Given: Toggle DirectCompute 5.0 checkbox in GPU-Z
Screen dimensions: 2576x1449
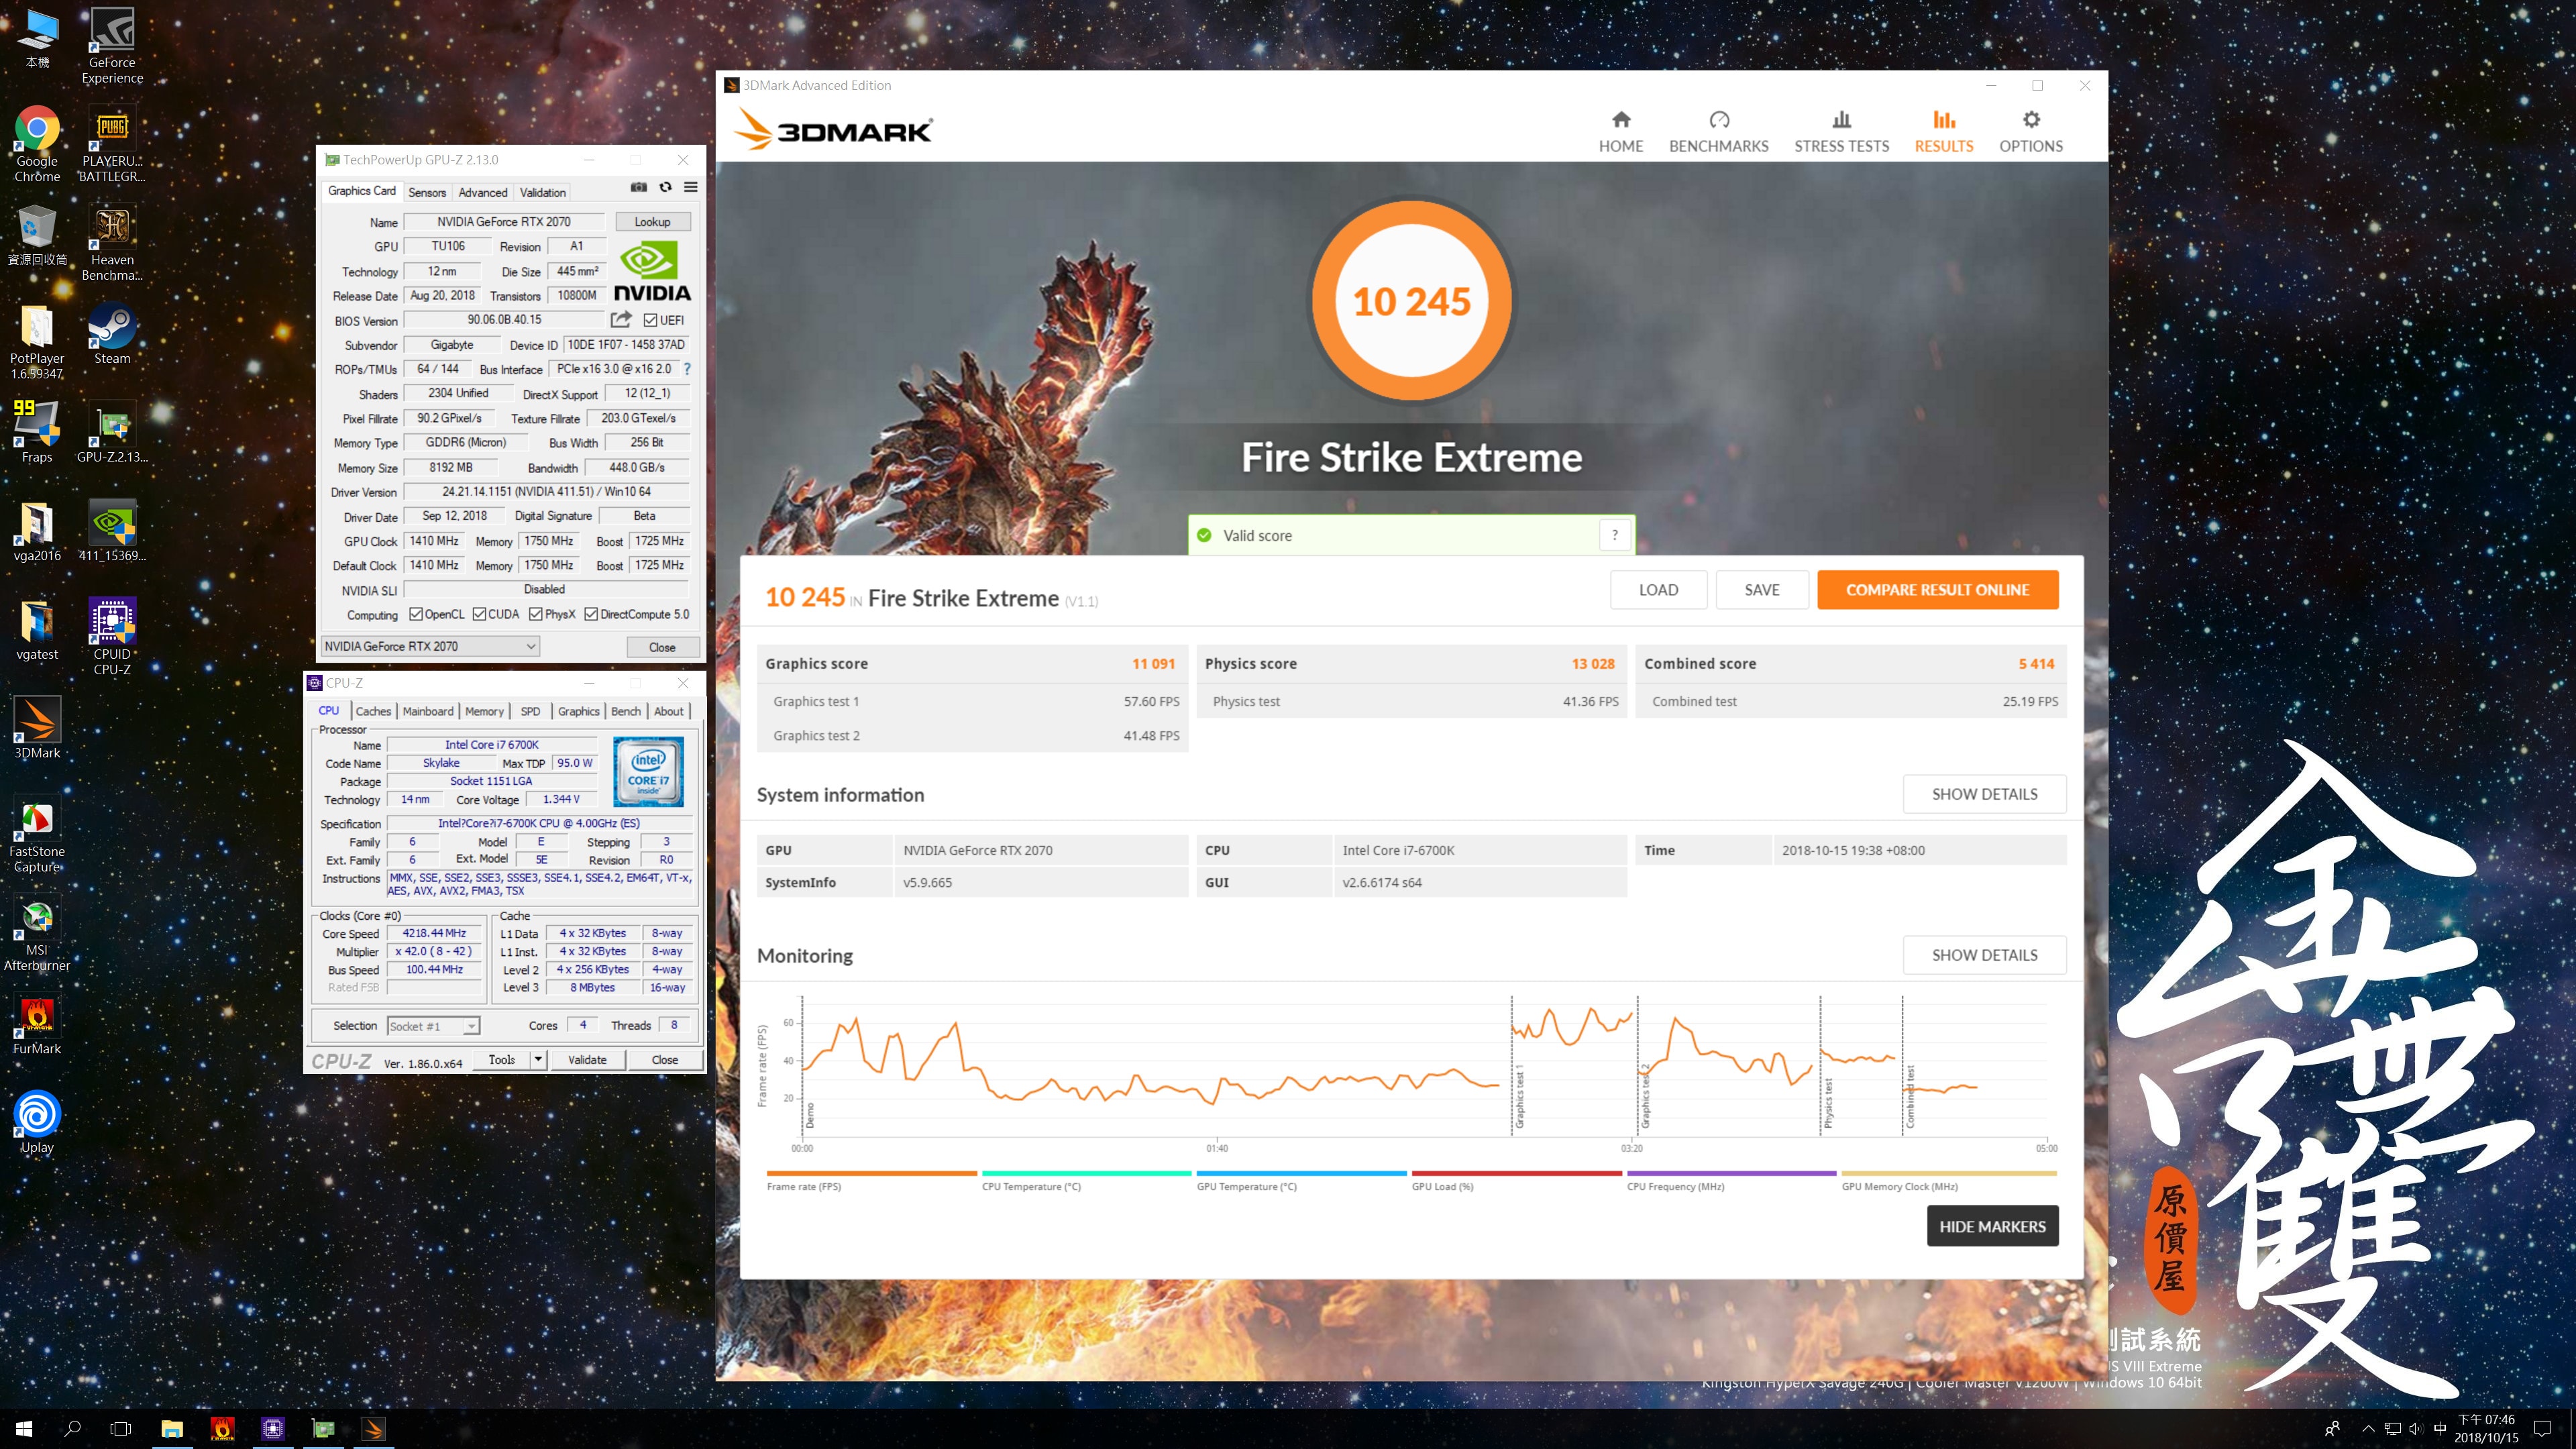Looking at the screenshot, I should click(591, 614).
